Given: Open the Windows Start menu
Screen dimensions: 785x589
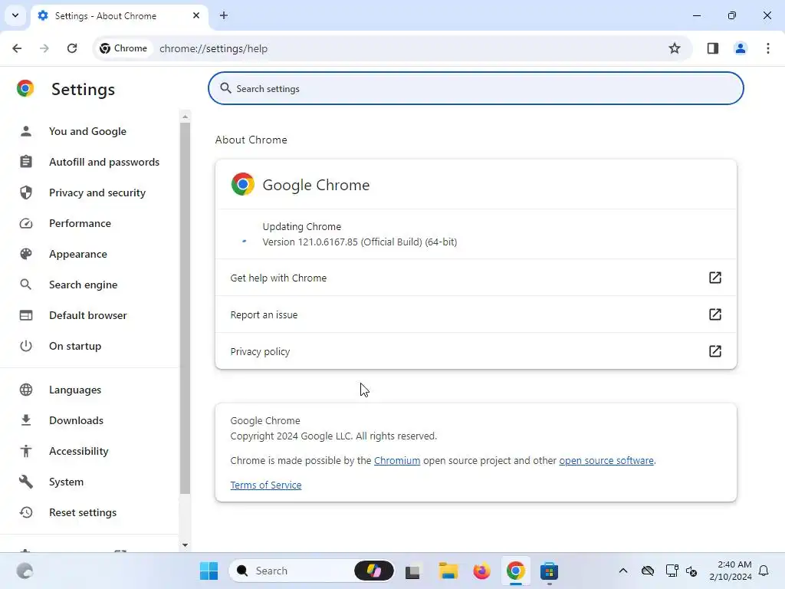Looking at the screenshot, I should tap(209, 571).
